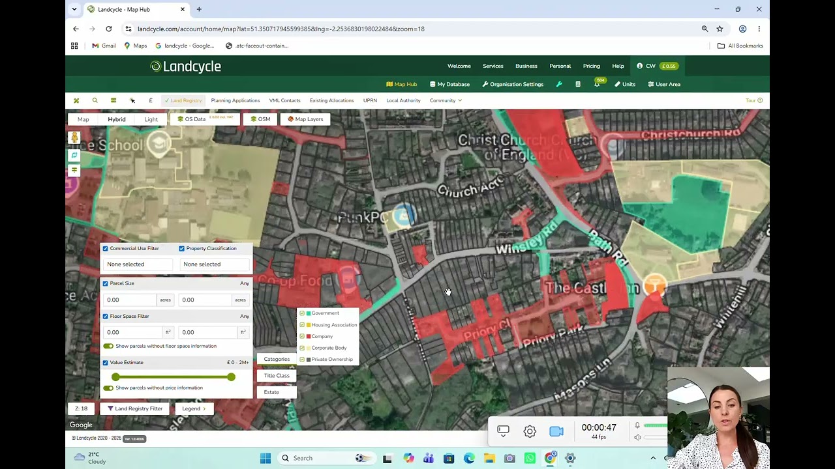835x469 pixels.
Task: Open the UPRN tab
Action: 370,100
